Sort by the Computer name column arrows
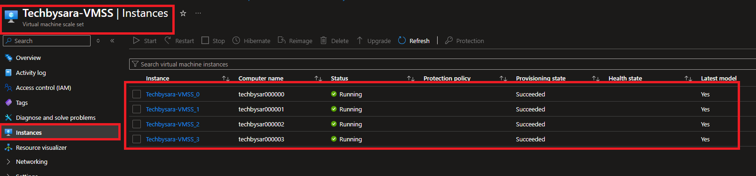This screenshot has height=176, width=756. click(318, 79)
